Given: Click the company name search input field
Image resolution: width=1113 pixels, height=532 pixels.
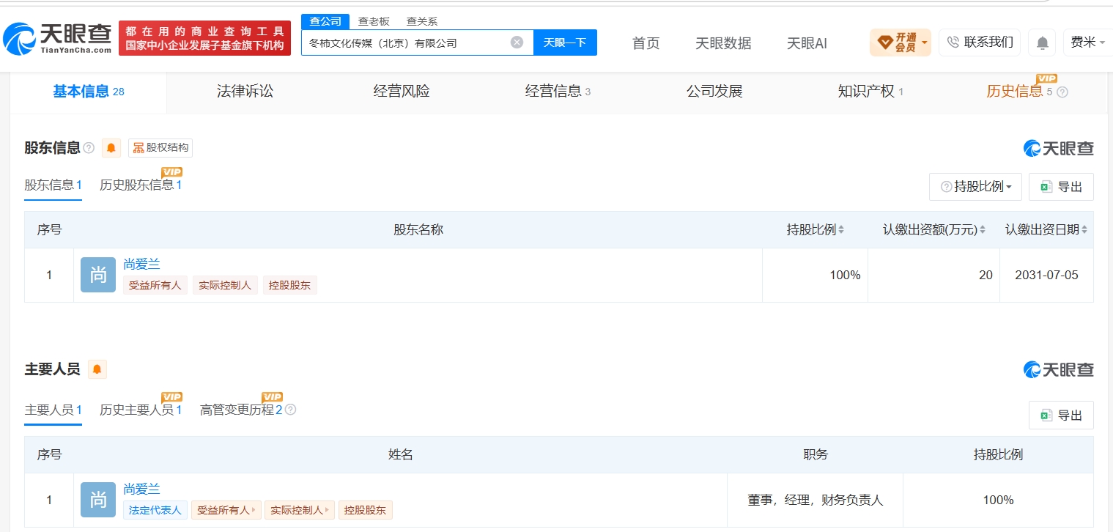Looking at the screenshot, I should point(407,43).
